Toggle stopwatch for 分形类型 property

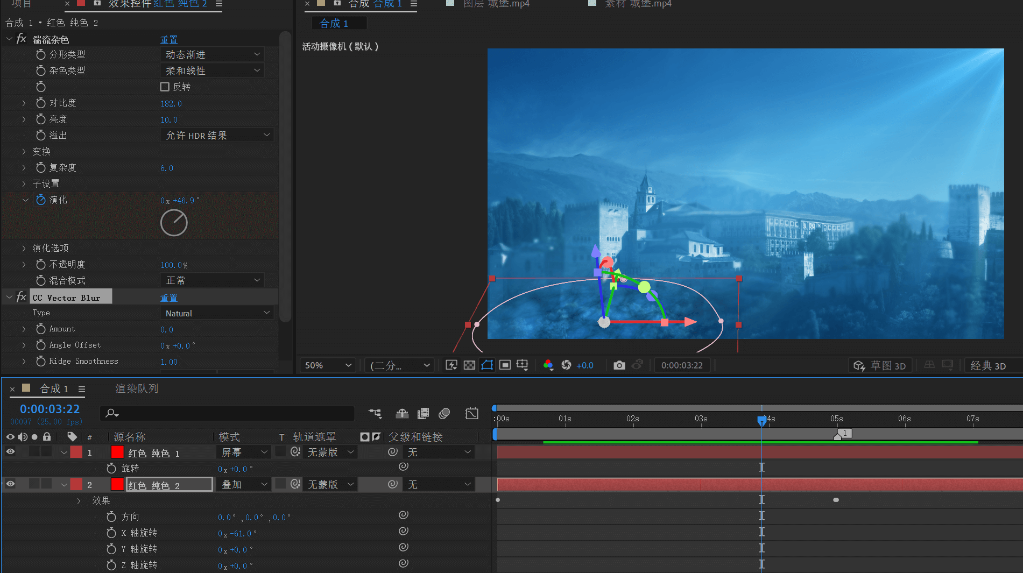[41, 54]
